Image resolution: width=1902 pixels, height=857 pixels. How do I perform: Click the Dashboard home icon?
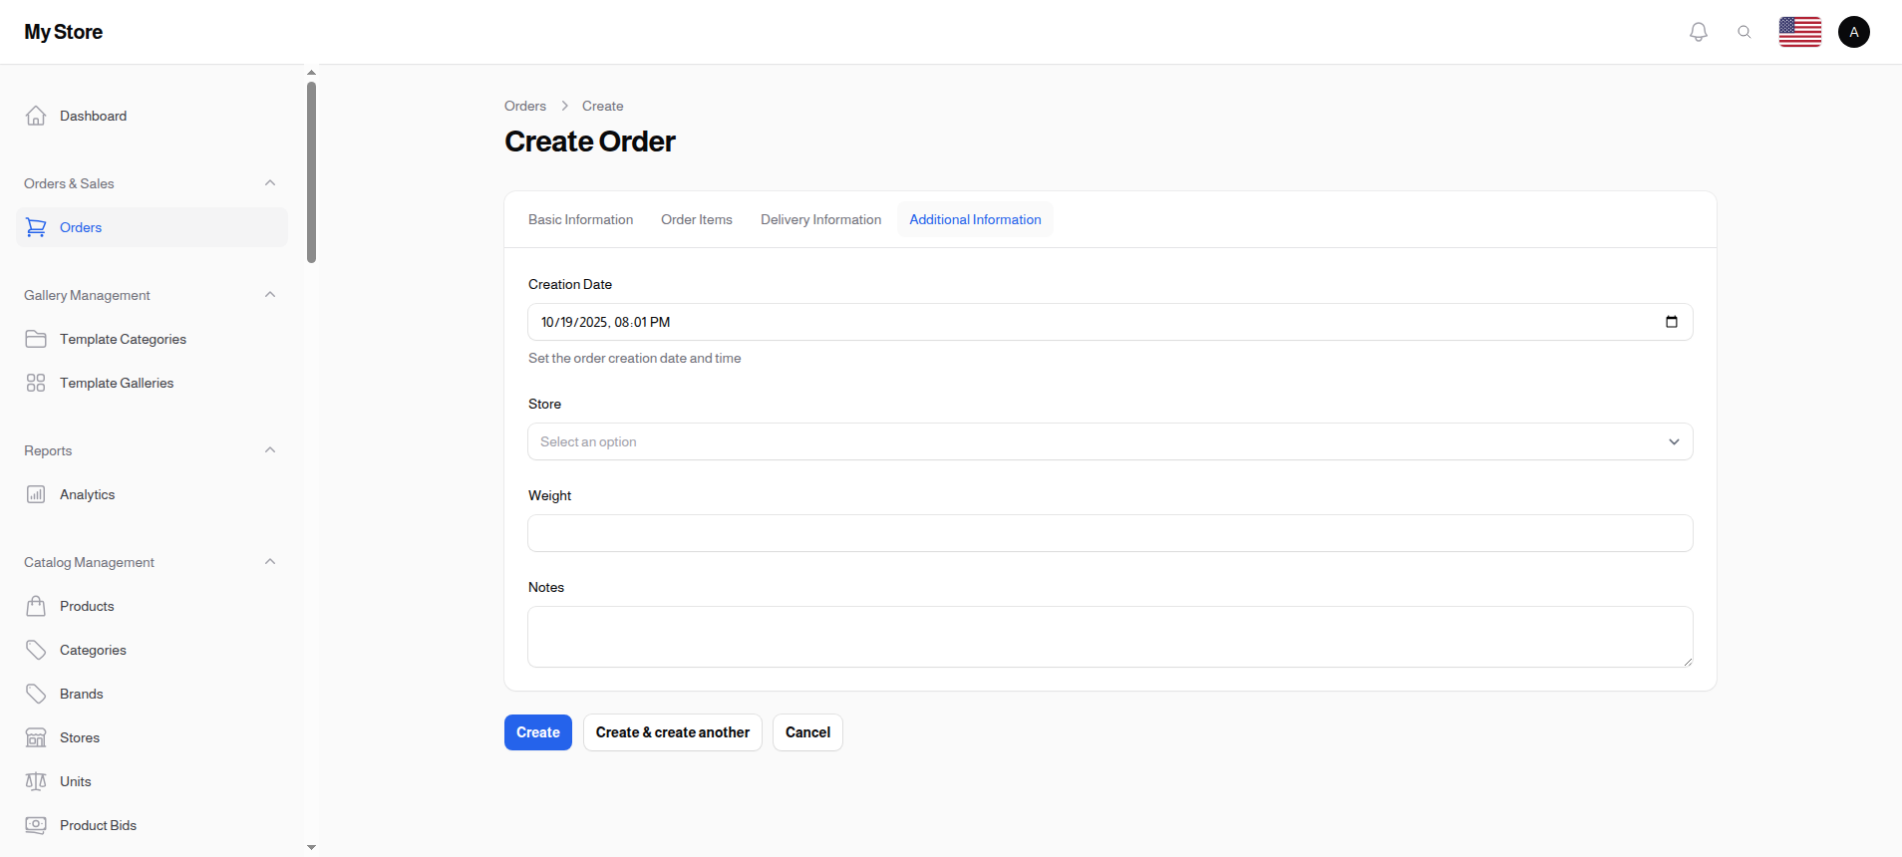click(x=36, y=116)
